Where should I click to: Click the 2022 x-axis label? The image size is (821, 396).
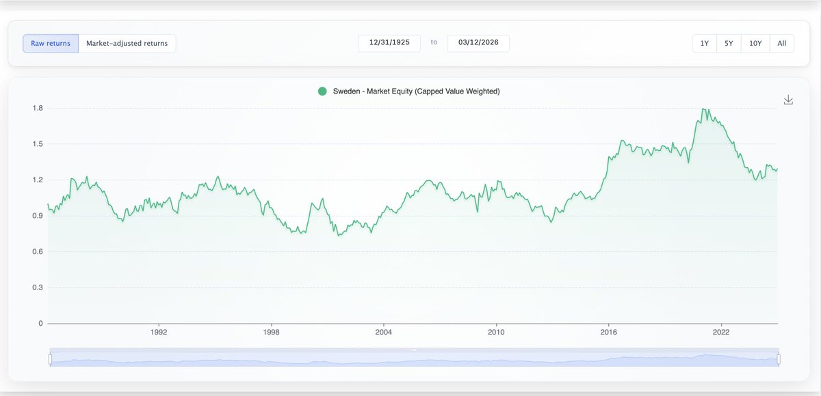click(721, 333)
